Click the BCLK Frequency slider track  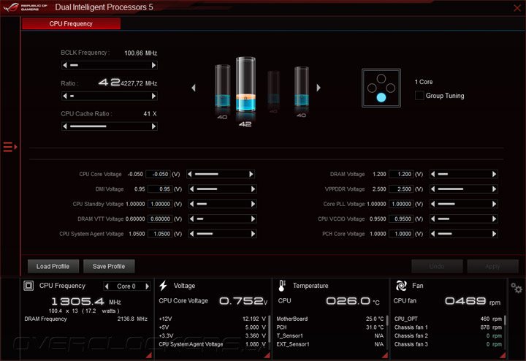(109, 65)
